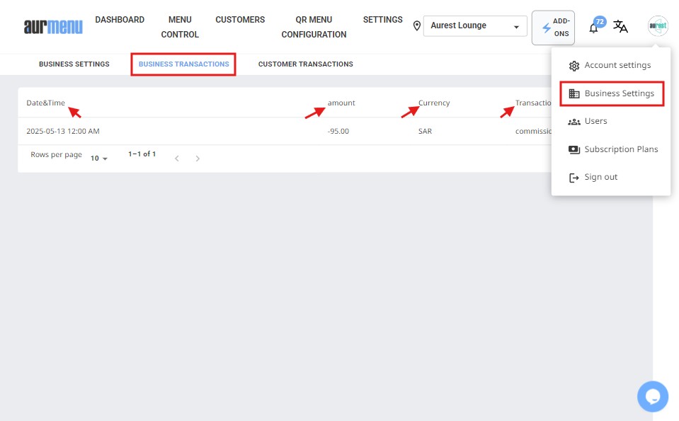Open the language translate icon
Viewport: 679px width, 421px height.
[620, 27]
